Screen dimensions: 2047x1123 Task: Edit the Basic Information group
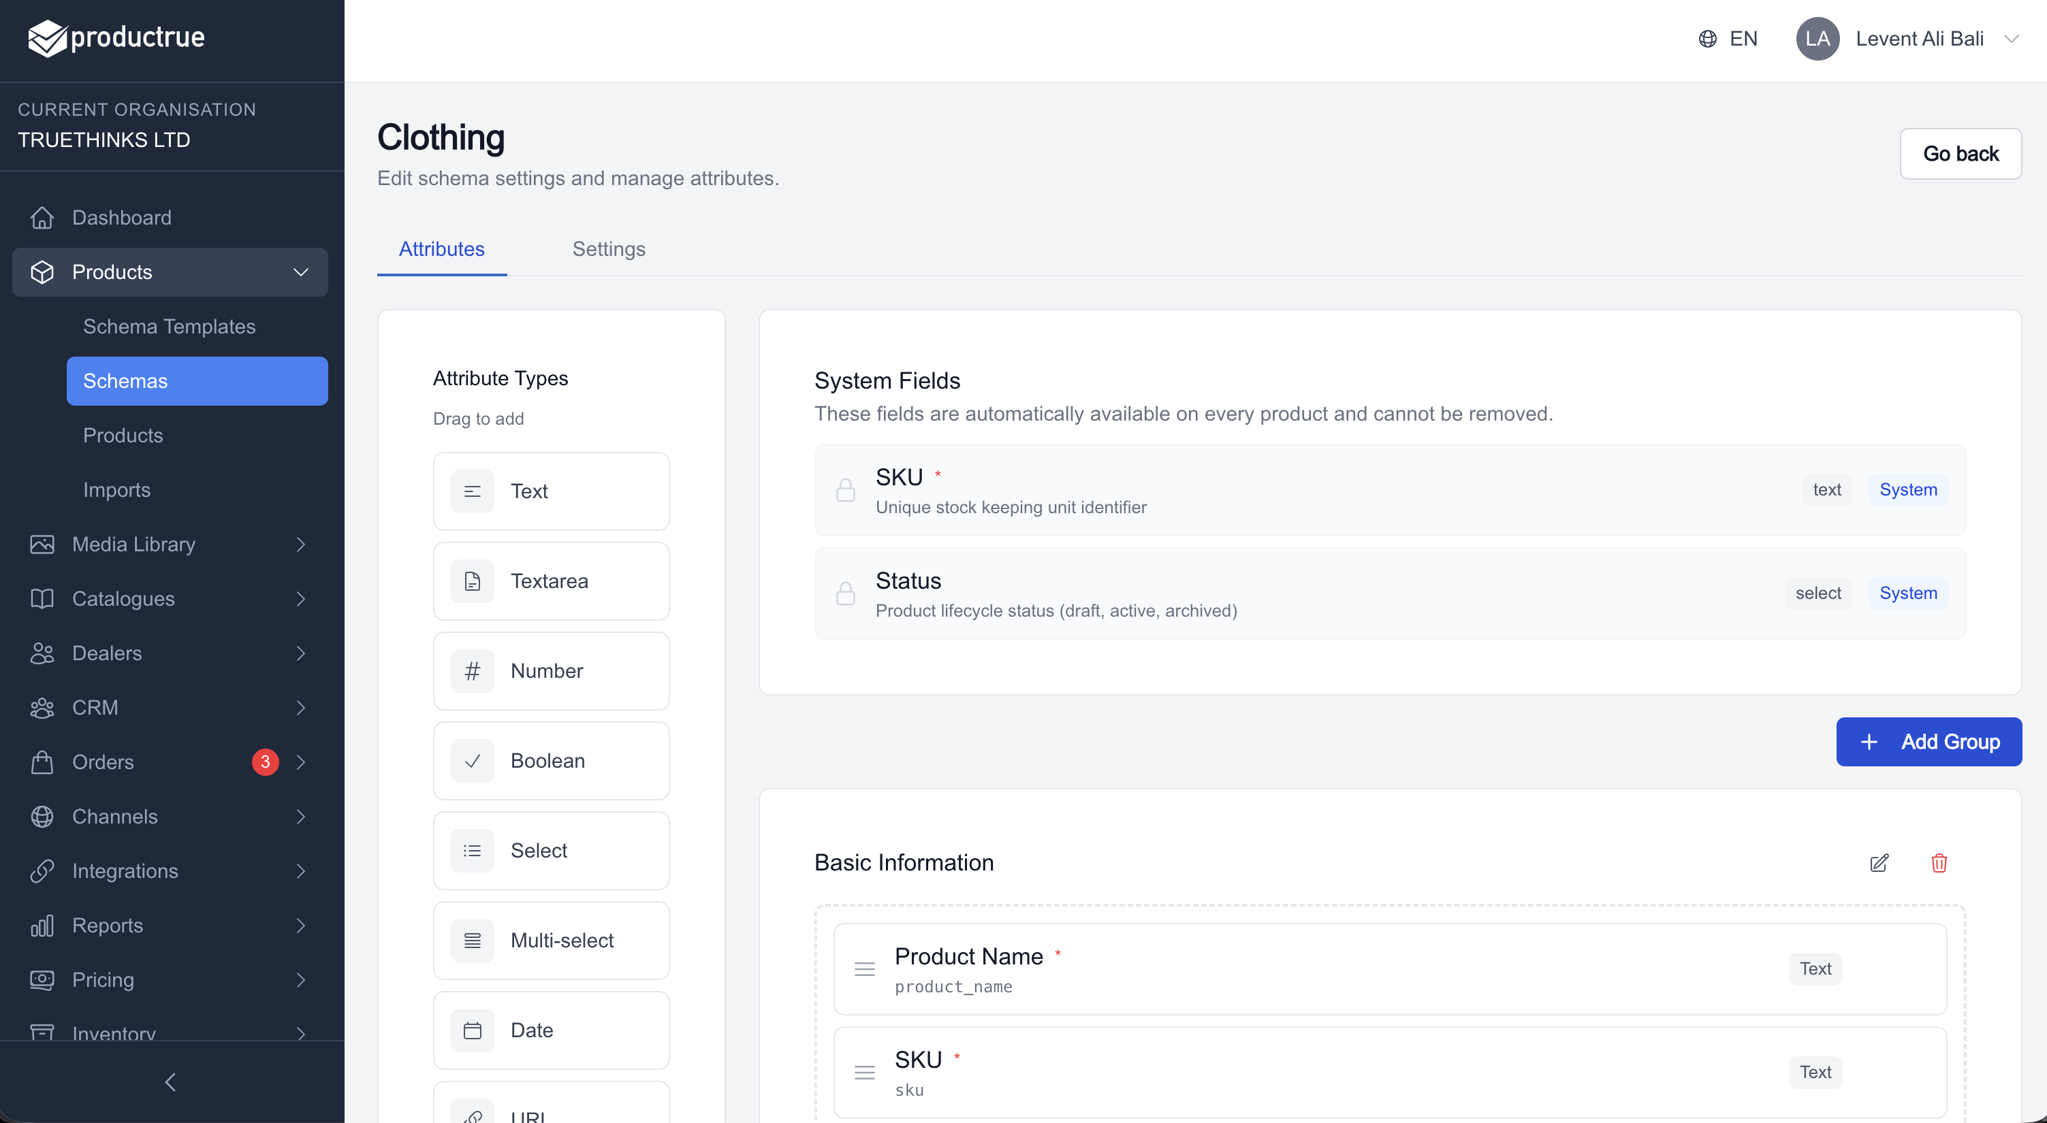tap(1879, 863)
